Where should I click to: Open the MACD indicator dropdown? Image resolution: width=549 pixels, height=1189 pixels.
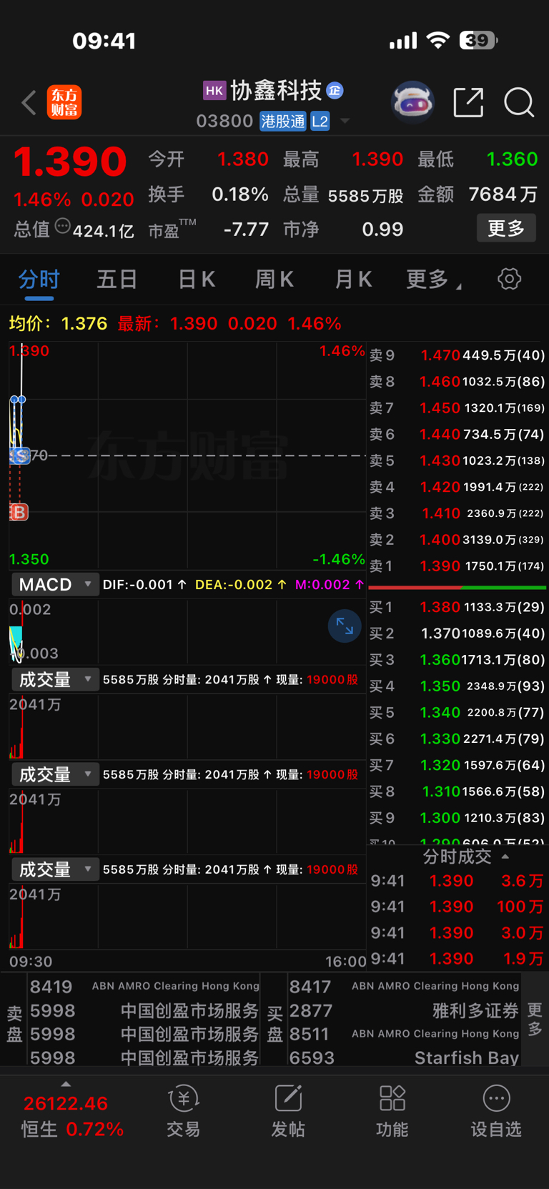point(55,584)
